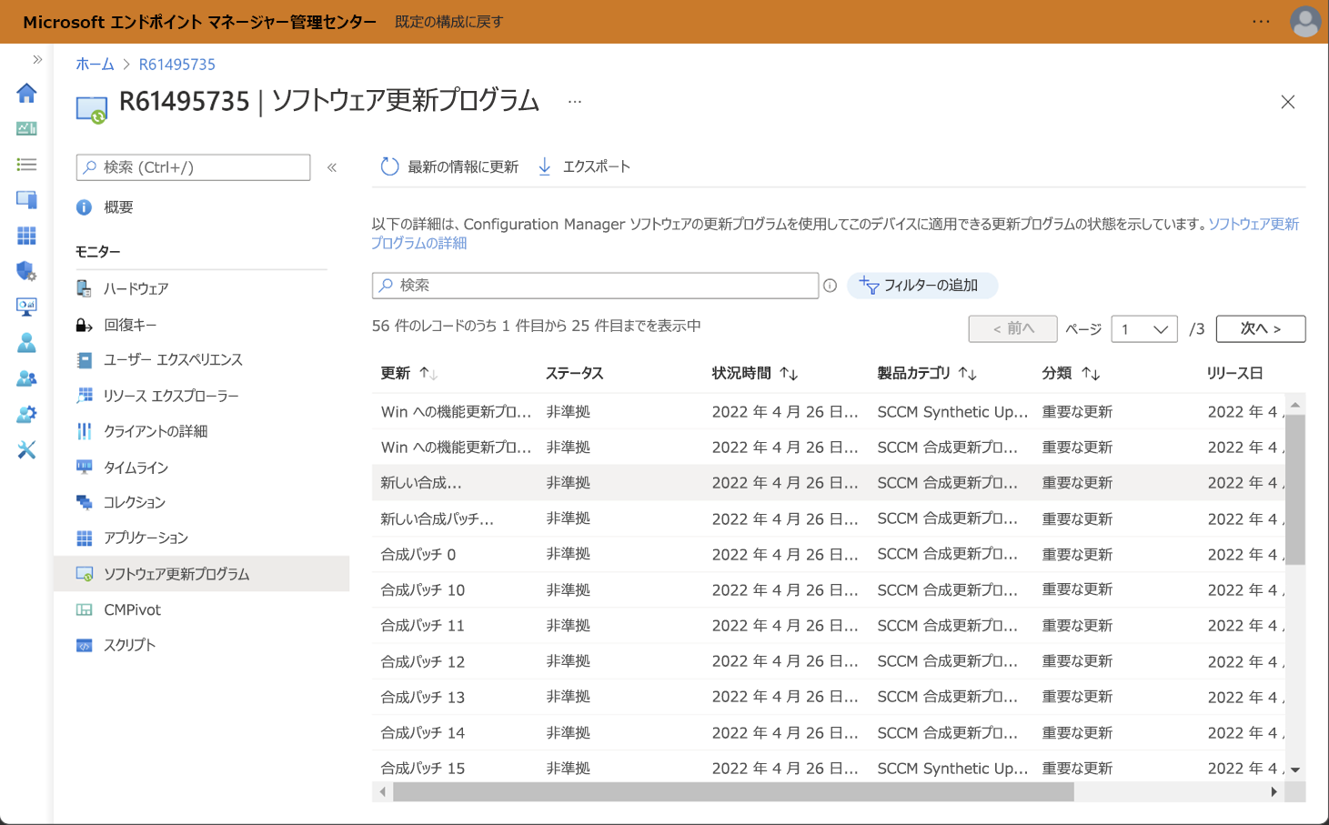The height and width of the screenshot is (825, 1329).
Task: Click the エクスポート download icon
Action: click(544, 166)
